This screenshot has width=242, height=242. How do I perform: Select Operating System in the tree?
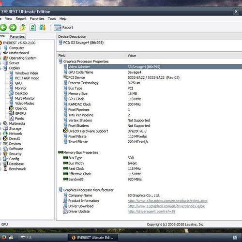click(23, 58)
